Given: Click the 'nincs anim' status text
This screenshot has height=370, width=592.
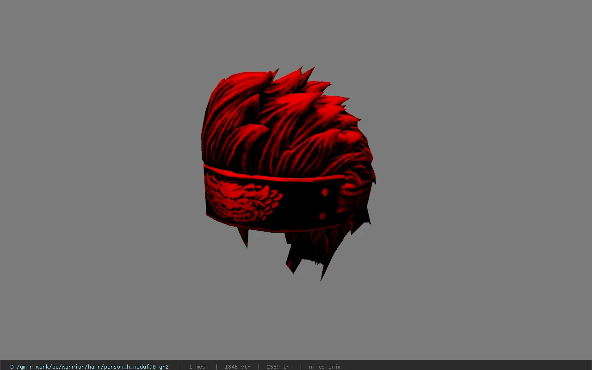Looking at the screenshot, I should coord(325,367).
